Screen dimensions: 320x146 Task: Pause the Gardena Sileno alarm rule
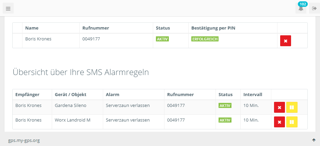[292, 107]
